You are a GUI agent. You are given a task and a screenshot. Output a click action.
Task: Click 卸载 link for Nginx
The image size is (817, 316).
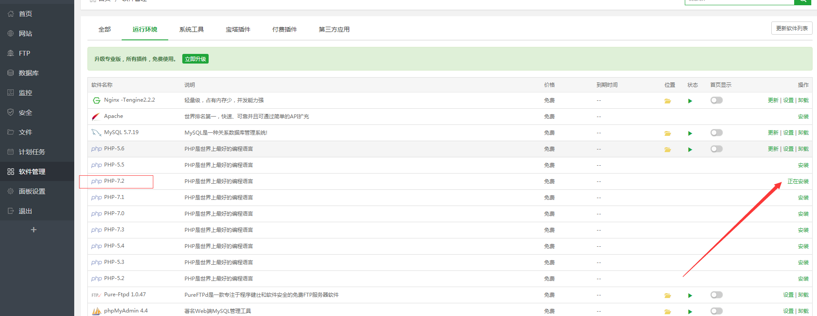point(803,100)
